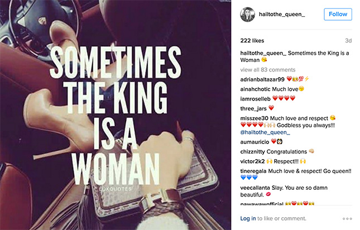Click the hailtothe_queen_ profile avatar
This screenshot has height=230, width=360.
coord(247,15)
